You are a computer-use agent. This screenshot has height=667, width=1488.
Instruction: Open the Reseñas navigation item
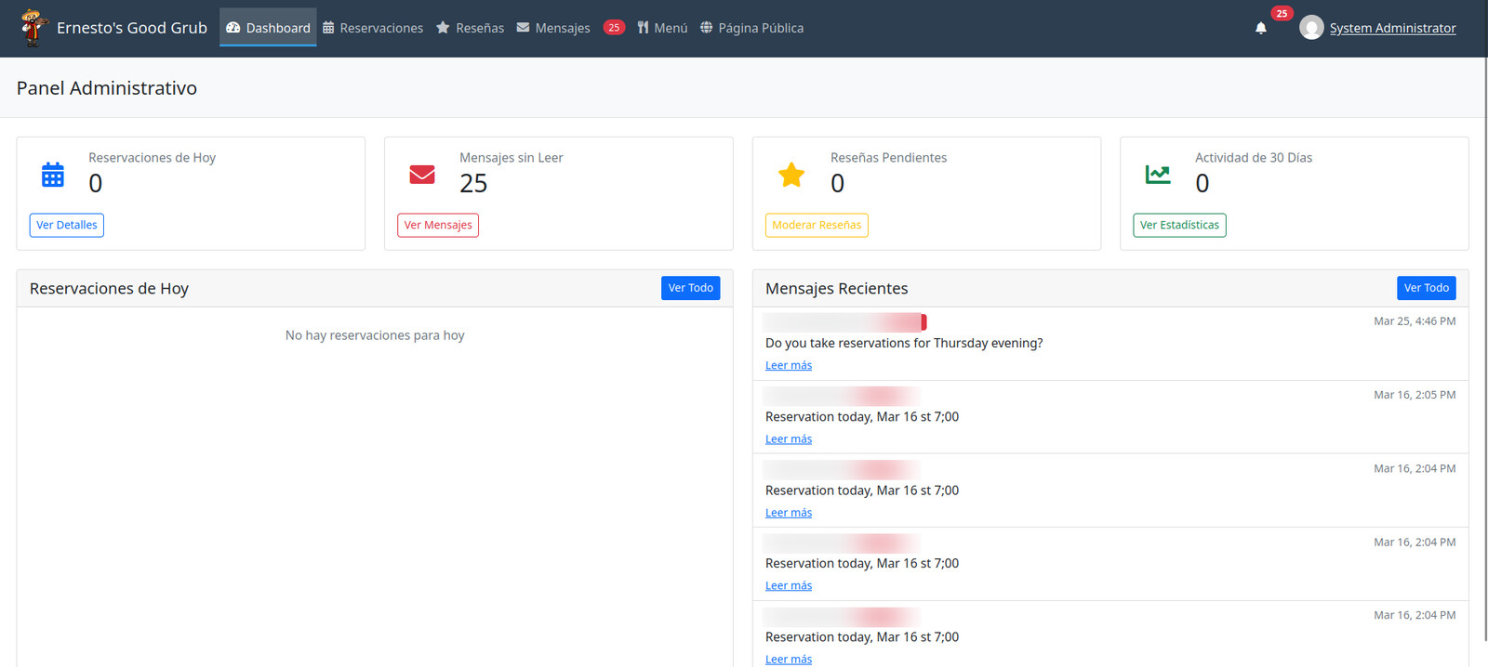click(x=471, y=28)
